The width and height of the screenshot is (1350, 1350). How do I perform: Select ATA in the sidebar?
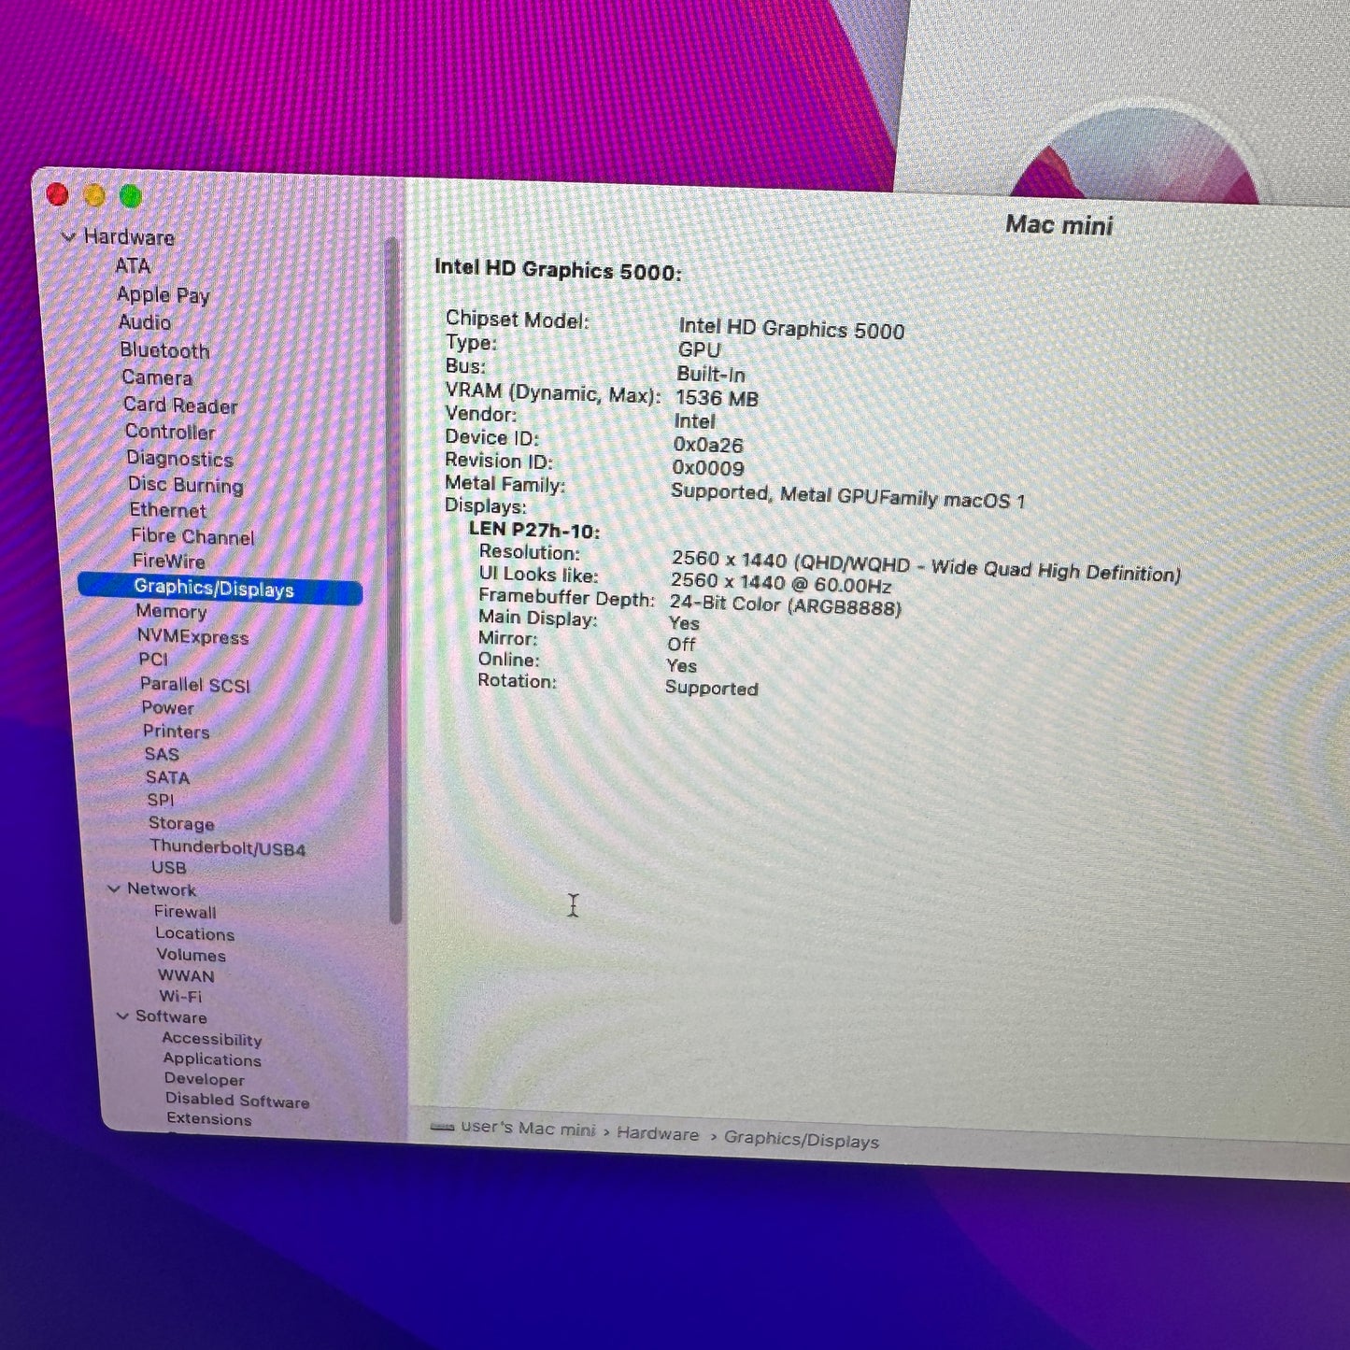[x=132, y=265]
